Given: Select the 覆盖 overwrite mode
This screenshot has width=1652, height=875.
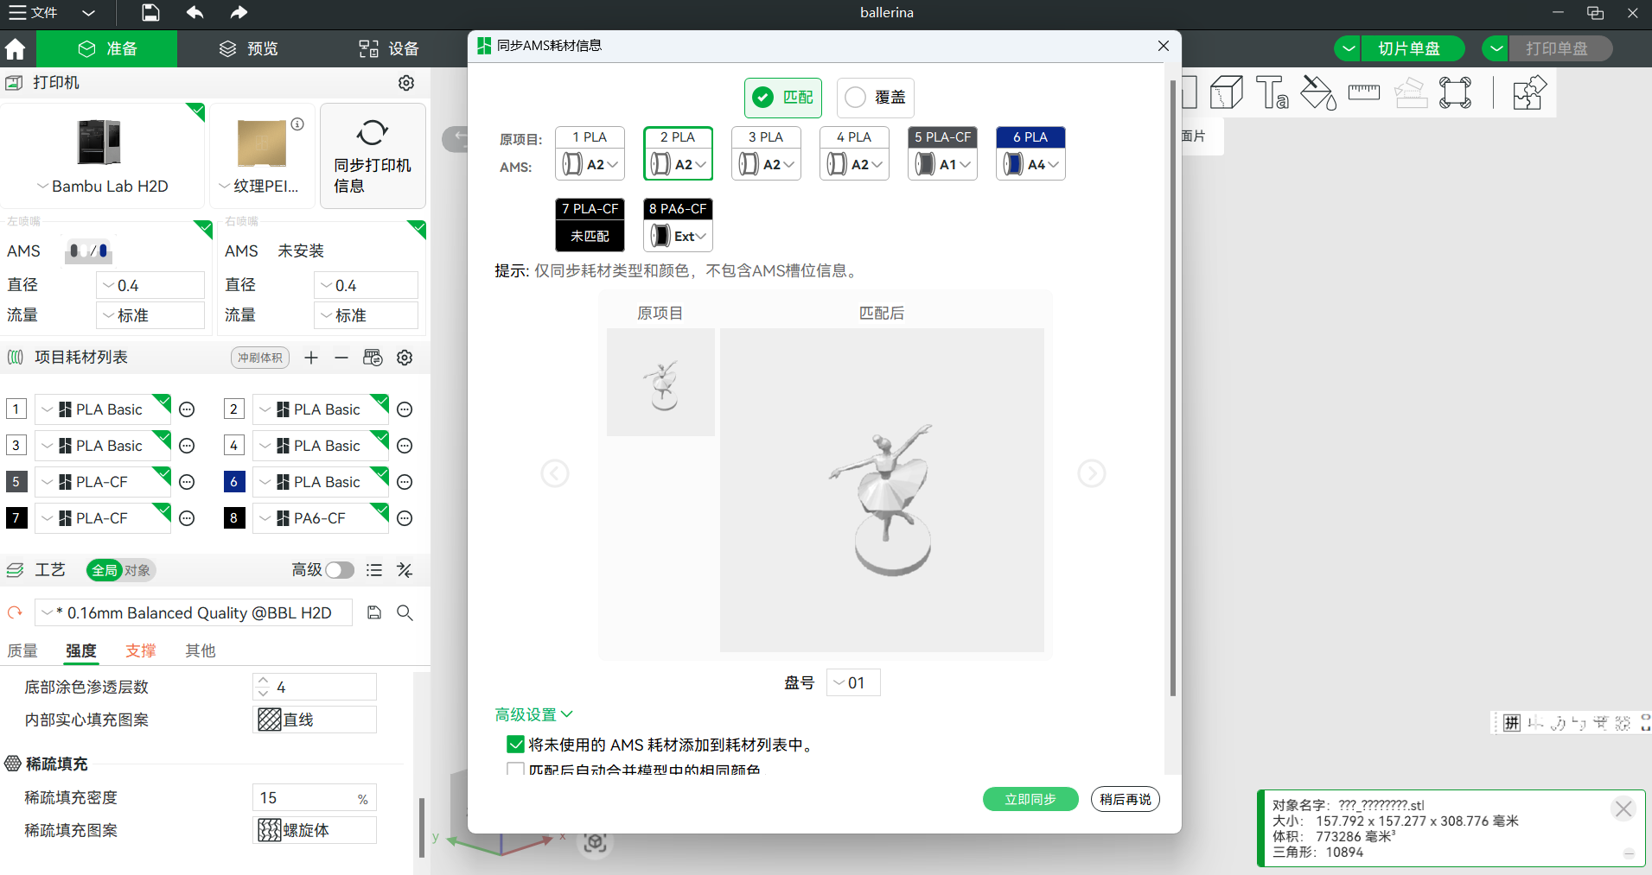Looking at the screenshot, I should coord(875,98).
